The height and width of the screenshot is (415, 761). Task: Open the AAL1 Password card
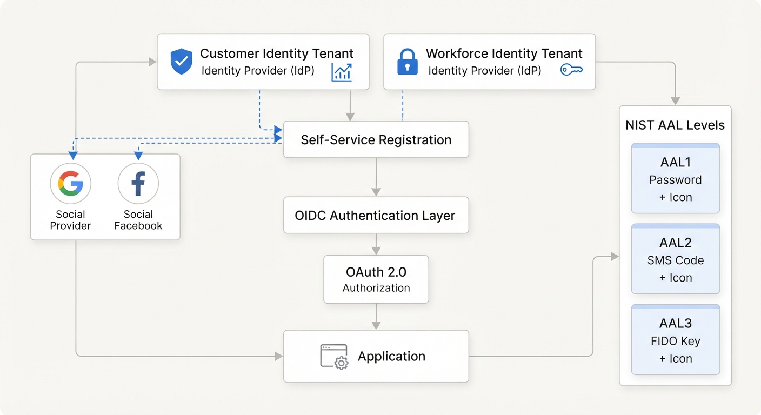coord(676,178)
